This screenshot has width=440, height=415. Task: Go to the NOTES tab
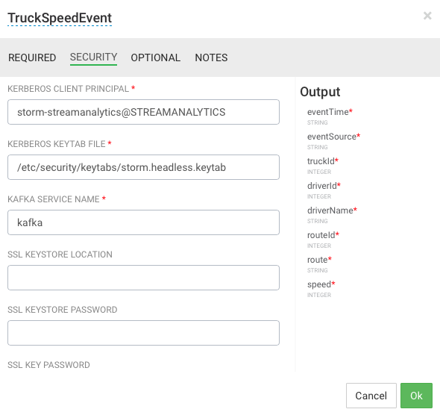pyautogui.click(x=211, y=57)
